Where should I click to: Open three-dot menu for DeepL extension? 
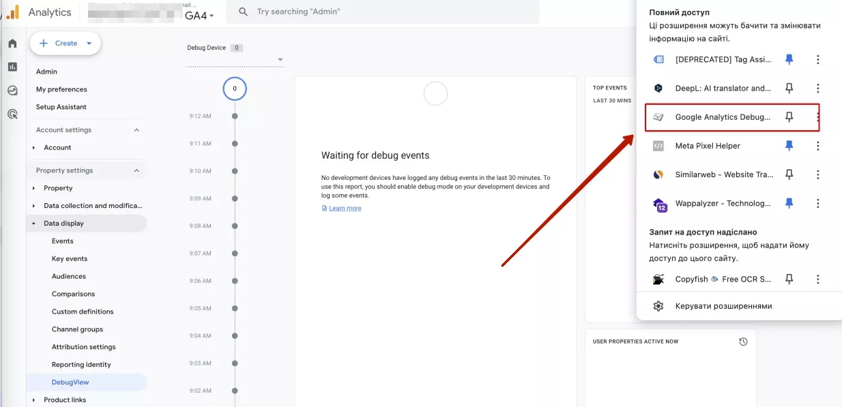[x=817, y=88]
